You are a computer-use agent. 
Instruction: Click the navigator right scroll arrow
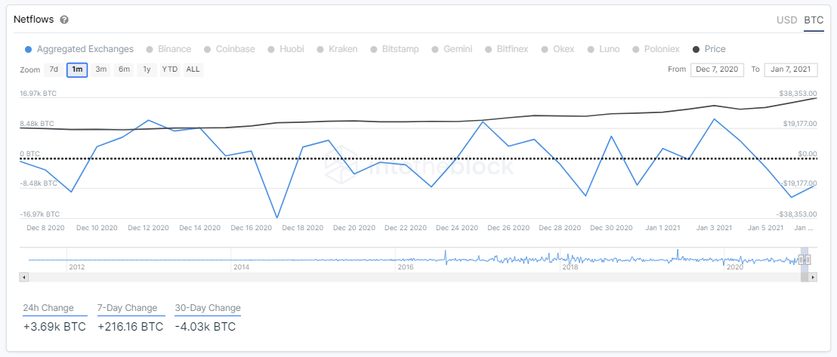pos(813,278)
